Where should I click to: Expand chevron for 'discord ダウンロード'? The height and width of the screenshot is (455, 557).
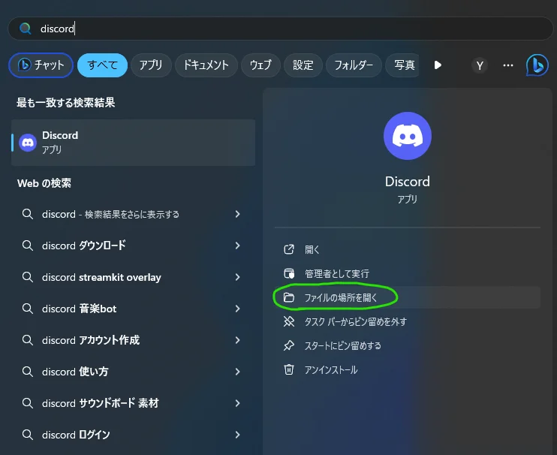(238, 246)
